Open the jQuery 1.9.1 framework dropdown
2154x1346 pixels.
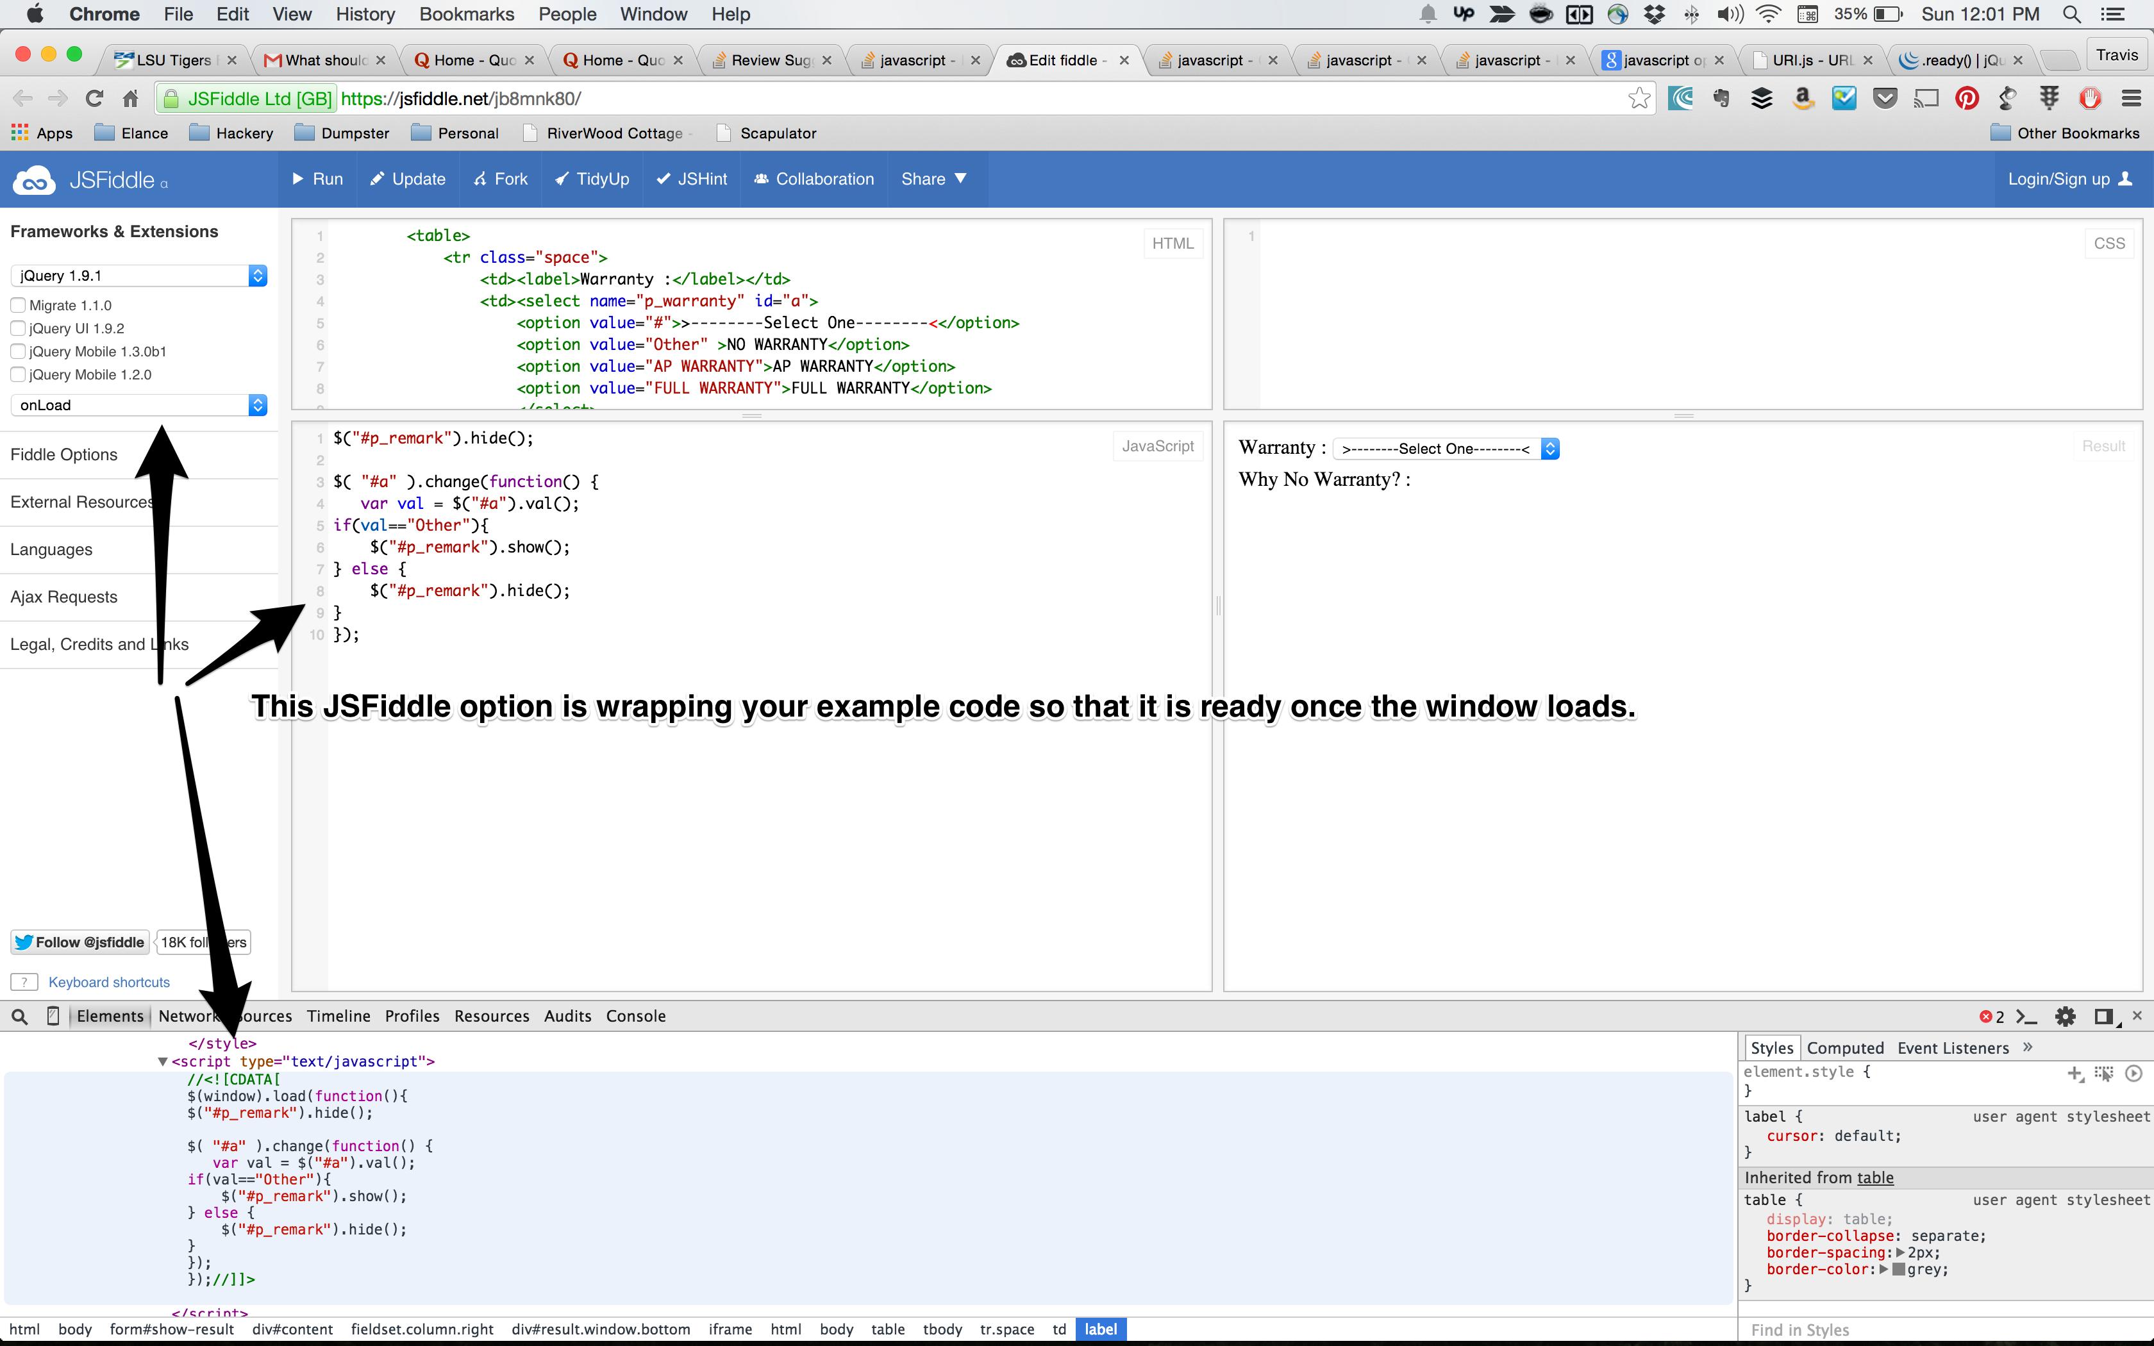click(139, 276)
